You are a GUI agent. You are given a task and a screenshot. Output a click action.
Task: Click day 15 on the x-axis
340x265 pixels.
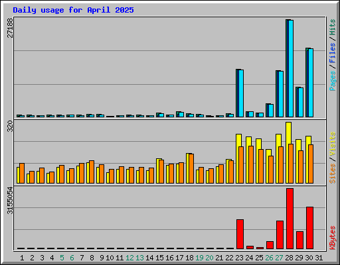[x=159, y=258]
